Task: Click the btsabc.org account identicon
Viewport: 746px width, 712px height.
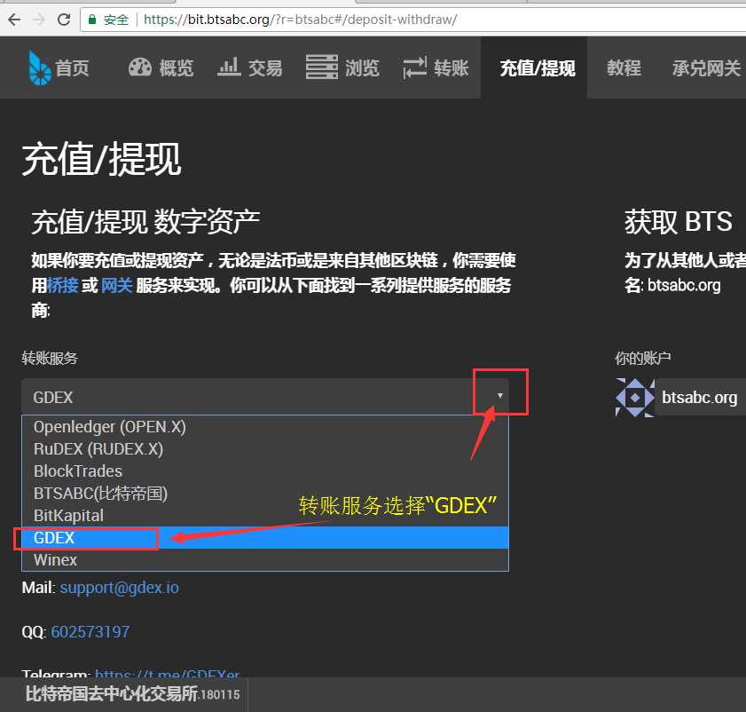Action: pyautogui.click(x=634, y=398)
